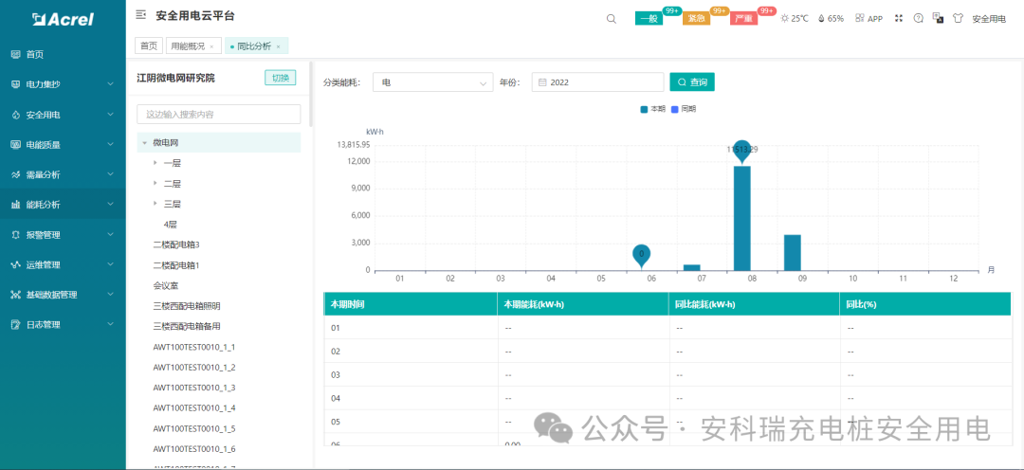Click the 切换 switch button
1024x470 pixels.
pyautogui.click(x=280, y=78)
